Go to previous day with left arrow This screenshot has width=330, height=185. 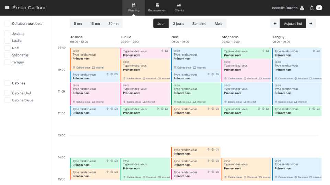pos(275,24)
